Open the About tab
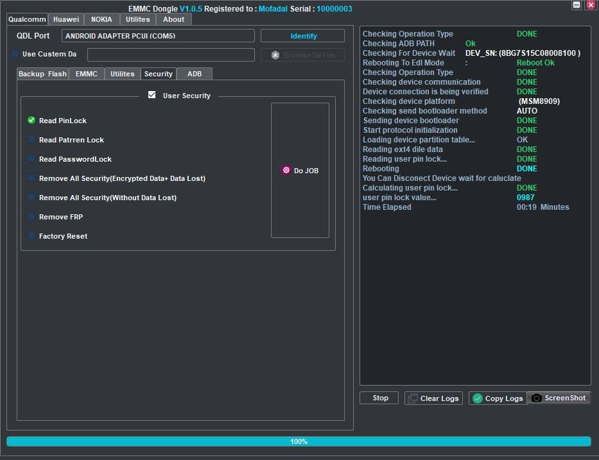599x460 pixels. tap(174, 19)
